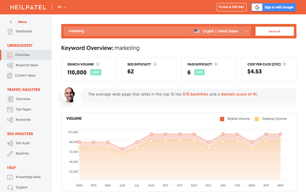Collapse menu with back chevron icon

tap(11, 22)
